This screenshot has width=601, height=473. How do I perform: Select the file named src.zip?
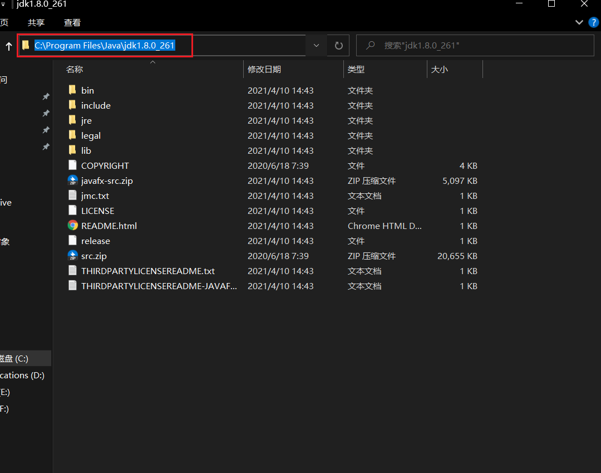click(94, 256)
